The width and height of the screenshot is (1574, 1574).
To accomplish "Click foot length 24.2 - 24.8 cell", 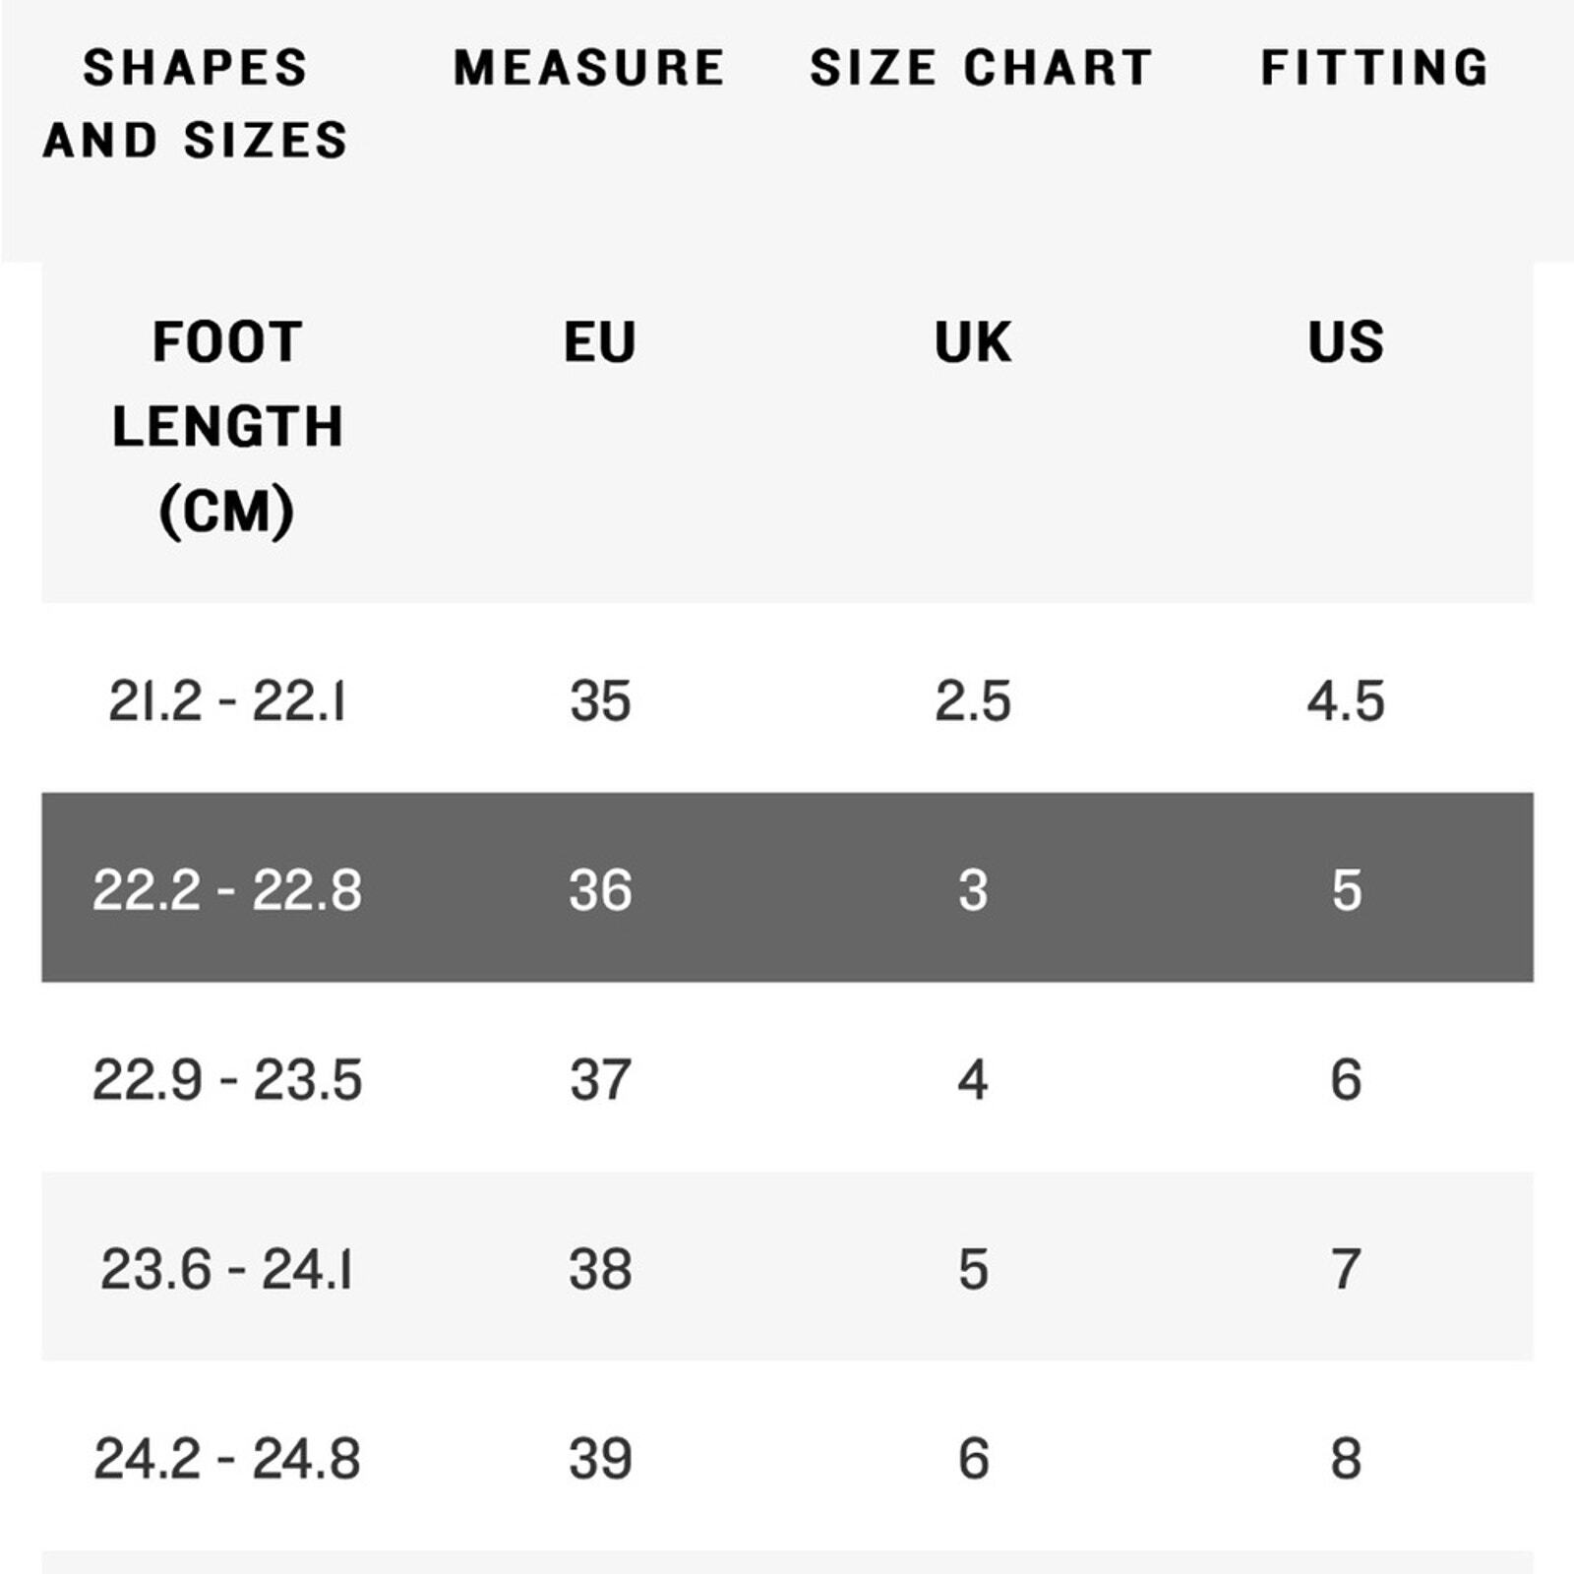I will tap(227, 1458).
